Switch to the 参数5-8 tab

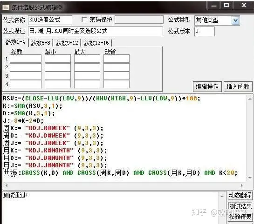pyautogui.click(x=41, y=43)
